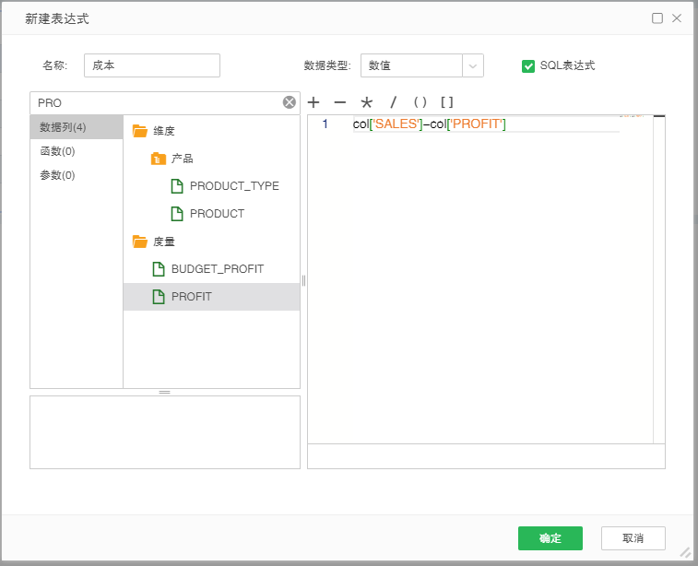Viewport: 698px width, 566px height.
Task: Click the 取消 button
Action: coord(633,538)
